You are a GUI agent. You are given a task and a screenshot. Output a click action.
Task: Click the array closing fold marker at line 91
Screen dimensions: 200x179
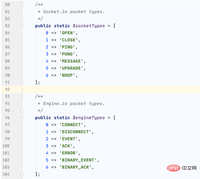22,82
